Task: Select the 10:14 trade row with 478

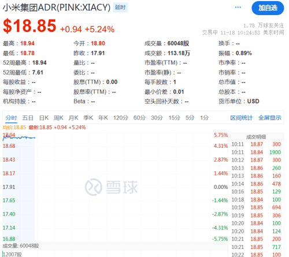Action: pos(256,184)
